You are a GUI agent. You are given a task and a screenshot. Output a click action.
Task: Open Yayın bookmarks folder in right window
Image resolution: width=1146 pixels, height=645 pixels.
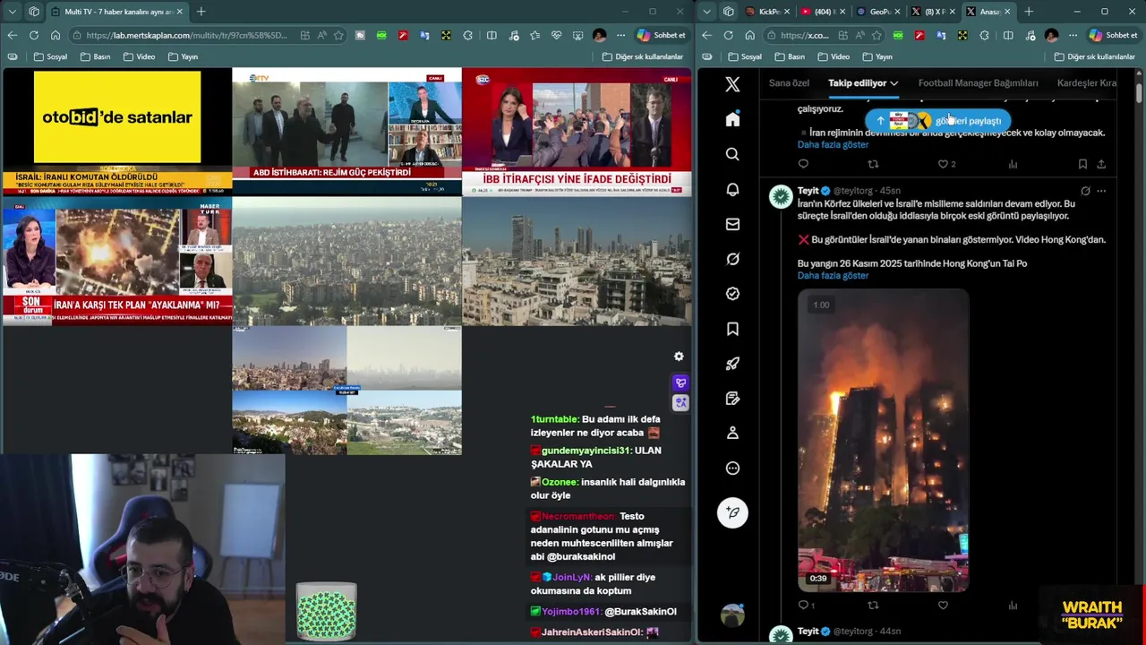click(877, 56)
